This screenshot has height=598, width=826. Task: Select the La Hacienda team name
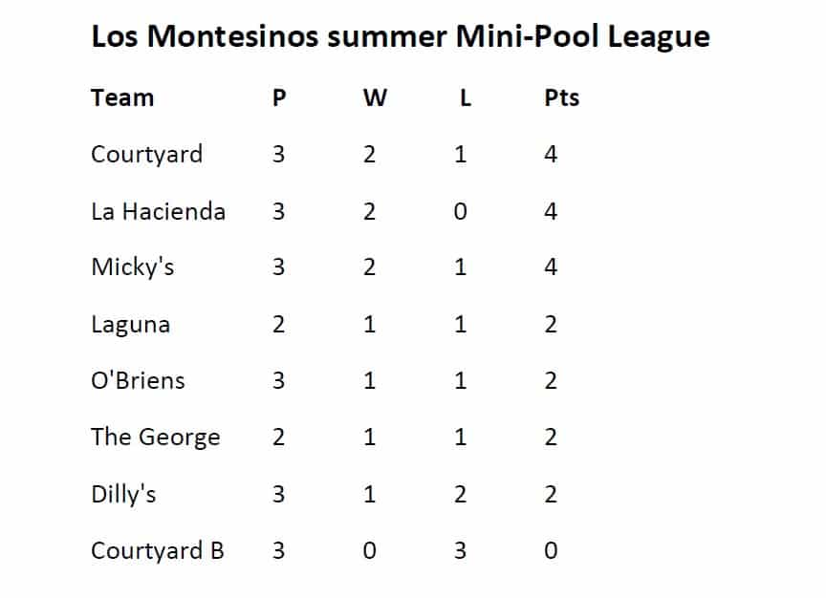(158, 212)
